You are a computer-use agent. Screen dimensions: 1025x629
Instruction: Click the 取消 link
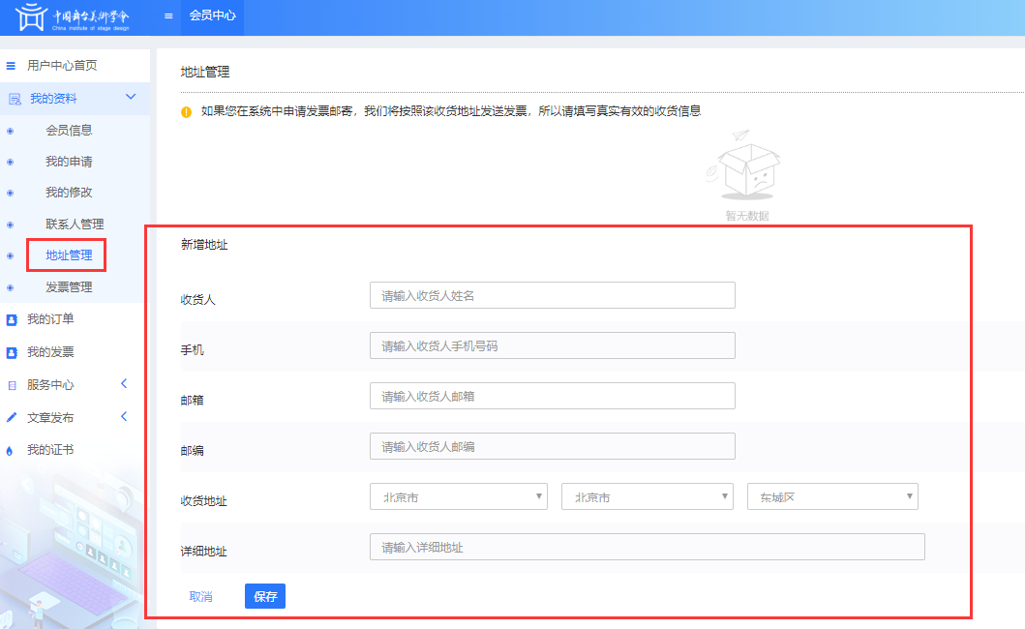(x=201, y=597)
